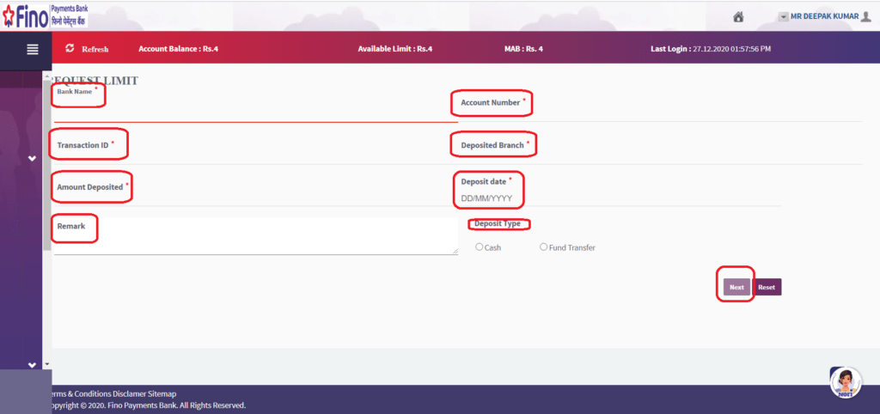Open the Disclamer footer link
Screen dimensions: 880x414
[x=130, y=393]
